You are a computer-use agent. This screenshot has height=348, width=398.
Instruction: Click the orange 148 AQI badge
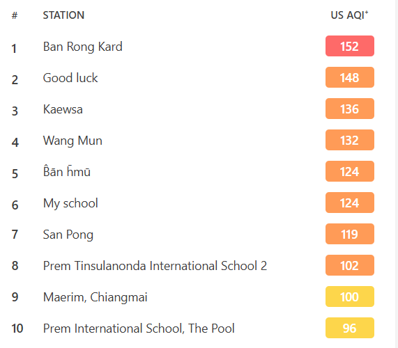pyautogui.click(x=350, y=77)
